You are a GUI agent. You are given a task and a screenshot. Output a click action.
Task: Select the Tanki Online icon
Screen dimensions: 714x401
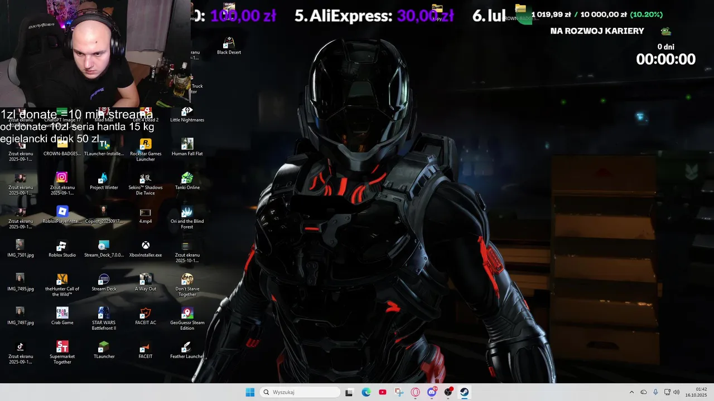coord(187,181)
